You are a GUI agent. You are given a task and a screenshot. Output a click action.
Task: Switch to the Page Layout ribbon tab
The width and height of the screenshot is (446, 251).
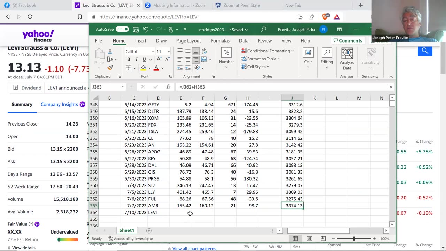[189, 41]
